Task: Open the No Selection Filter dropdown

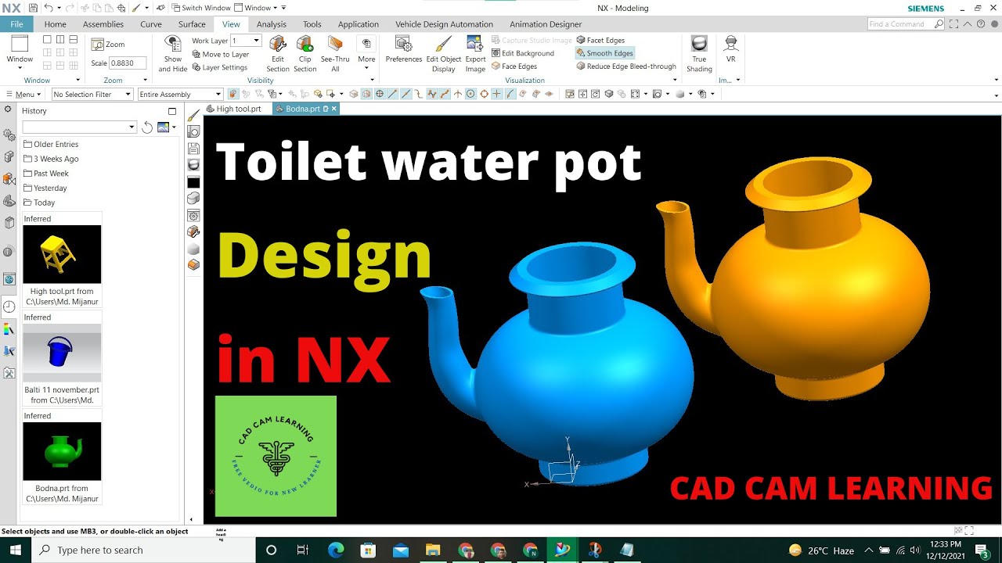Action: pos(92,94)
